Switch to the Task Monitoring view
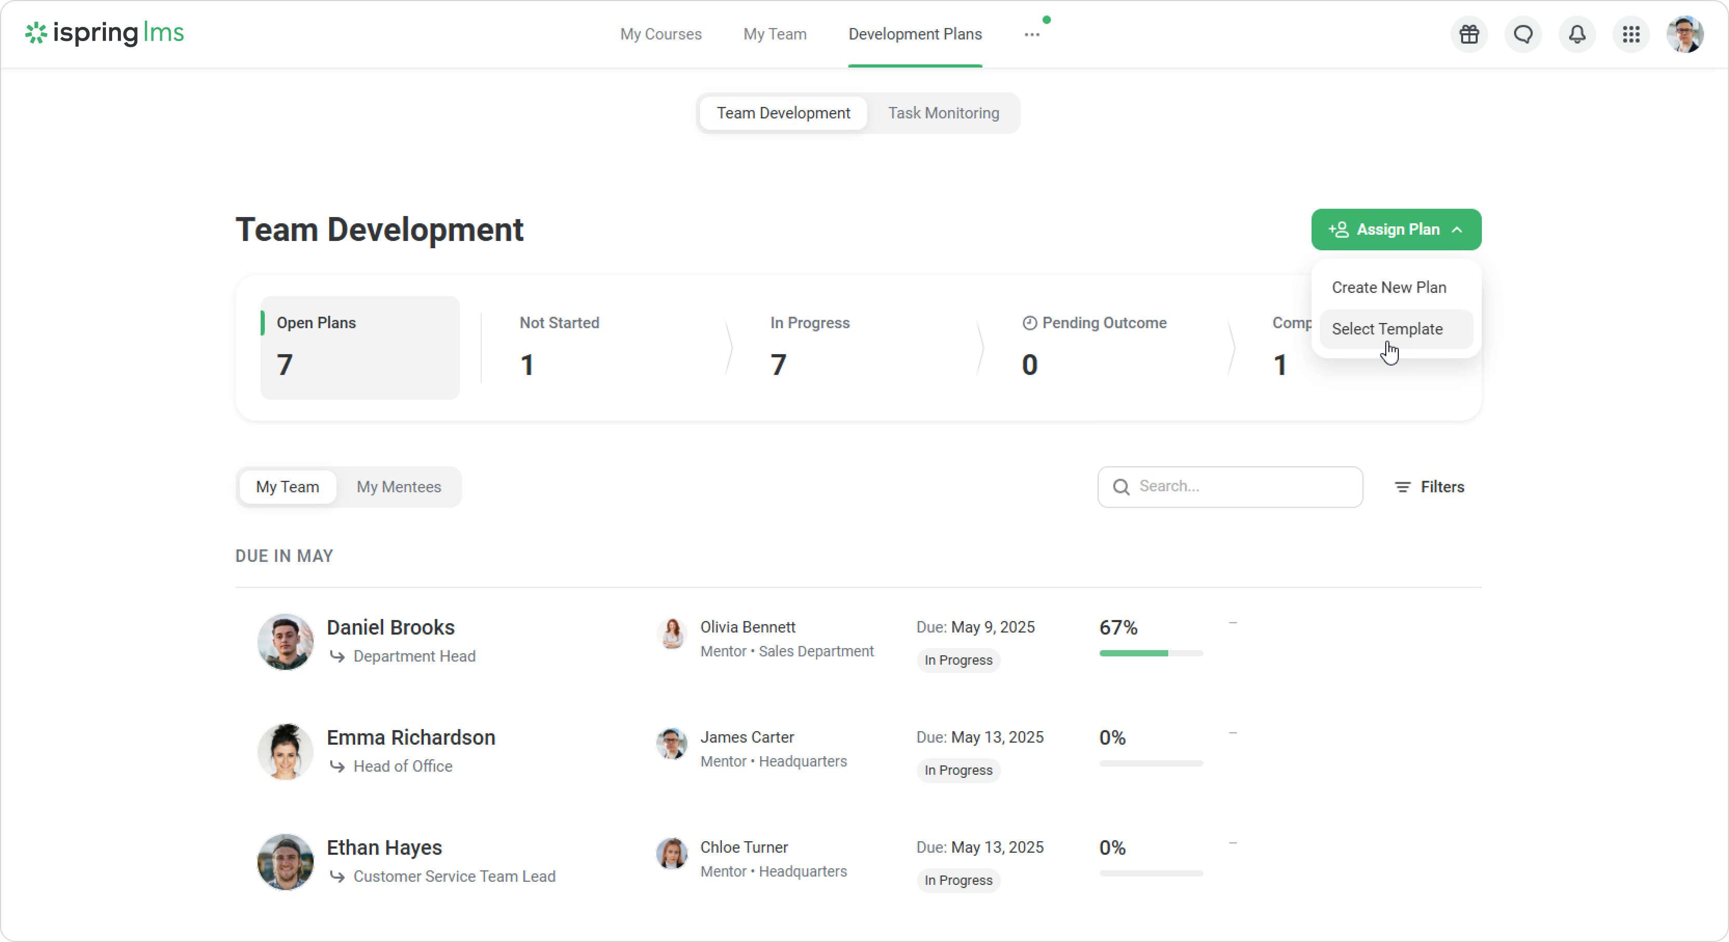1729x942 pixels. (943, 113)
